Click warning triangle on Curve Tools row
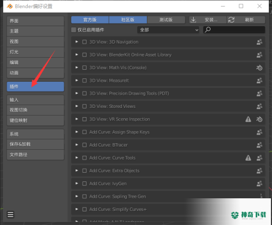This screenshot has height=225, width=272. [248, 158]
